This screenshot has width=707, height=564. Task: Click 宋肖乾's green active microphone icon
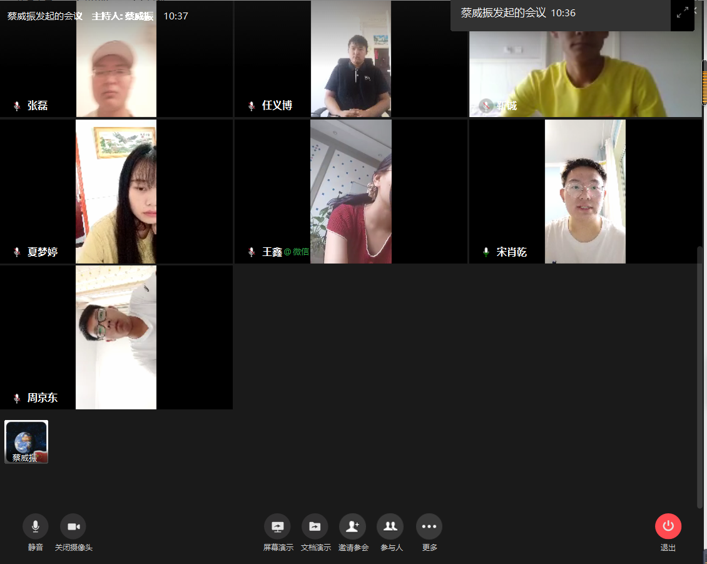(x=486, y=252)
